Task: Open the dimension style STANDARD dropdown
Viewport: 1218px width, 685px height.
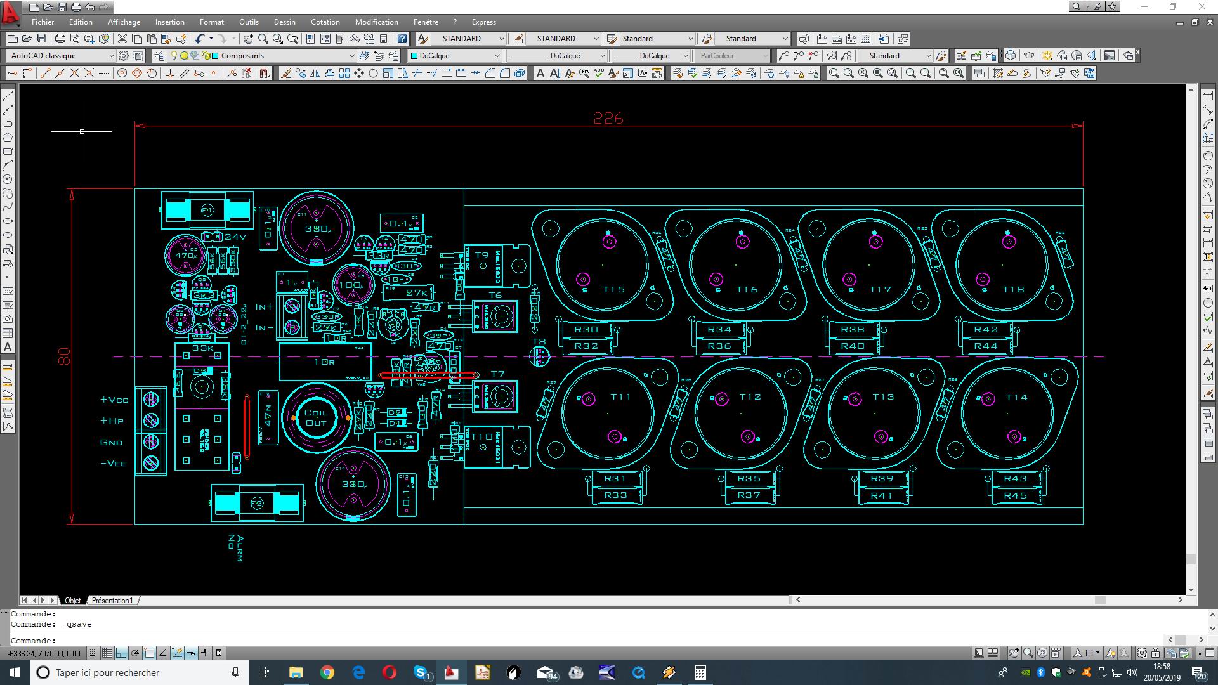Action: coord(596,39)
